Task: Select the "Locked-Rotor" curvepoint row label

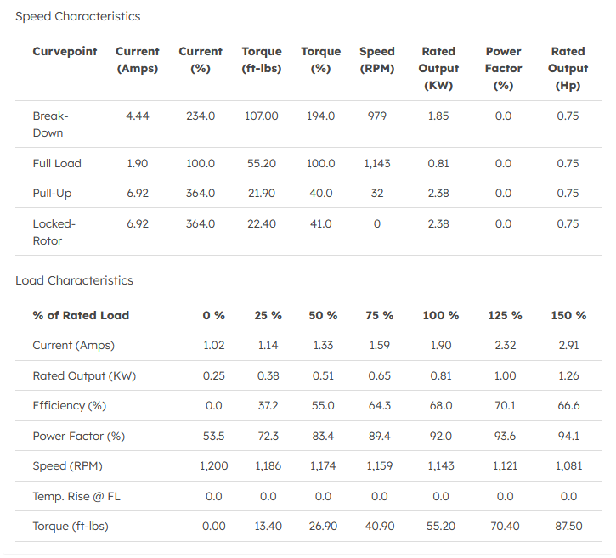Action: click(x=54, y=232)
